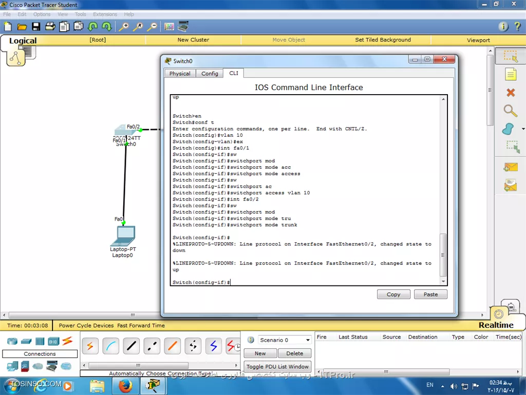Click the Zoom In magnifier icon
526x395 pixels.
click(x=123, y=27)
